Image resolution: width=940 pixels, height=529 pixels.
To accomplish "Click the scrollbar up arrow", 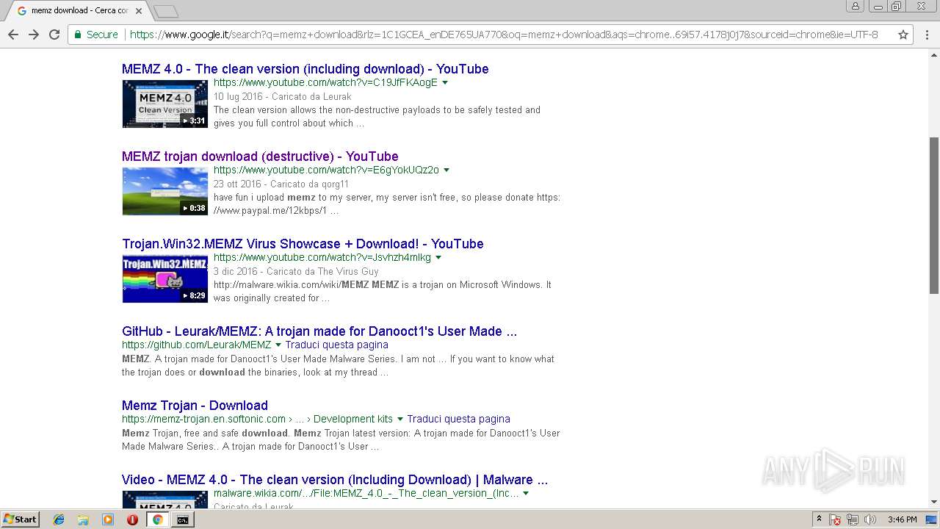I will [934, 54].
